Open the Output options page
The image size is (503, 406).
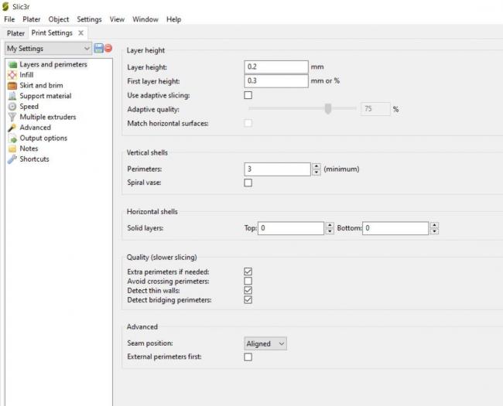[43, 138]
